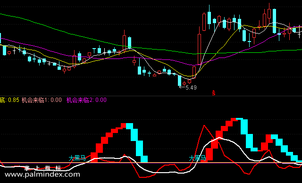The image size is (302, 183).
Task: Click the first cyan bar block peak in indicator
Action: click(129, 126)
